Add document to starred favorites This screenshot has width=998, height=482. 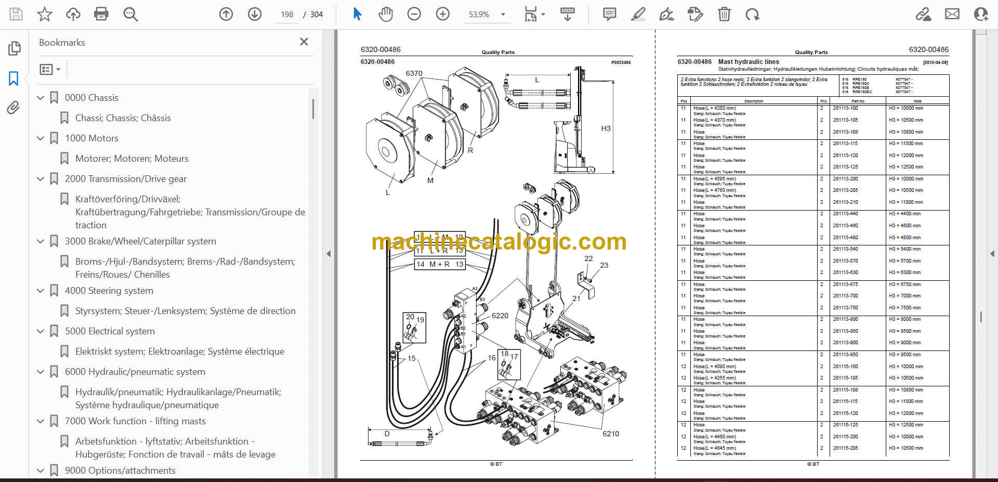(x=45, y=14)
